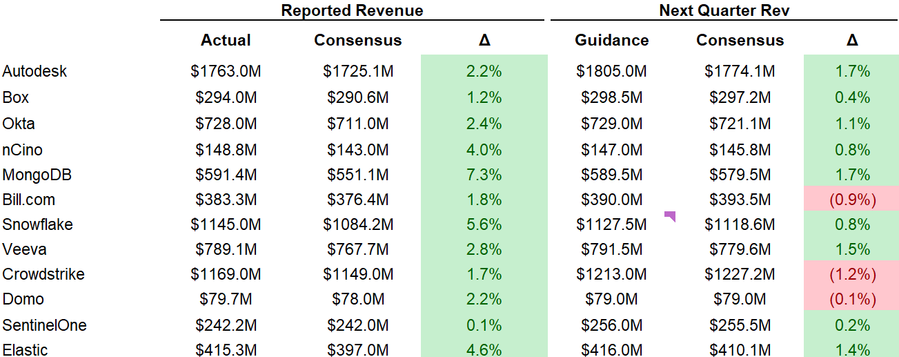Select the Autodesk row label
Screen dimensions: 899x357
pyautogui.click(x=34, y=71)
